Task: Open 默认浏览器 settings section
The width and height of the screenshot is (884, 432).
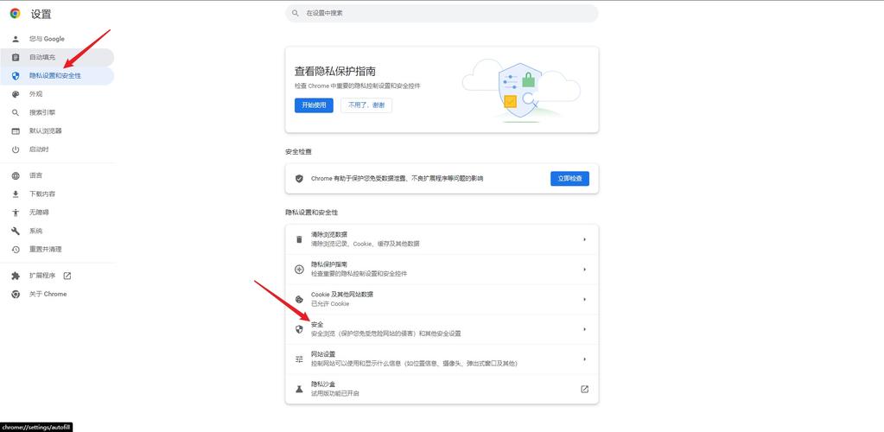Action: coord(57,130)
